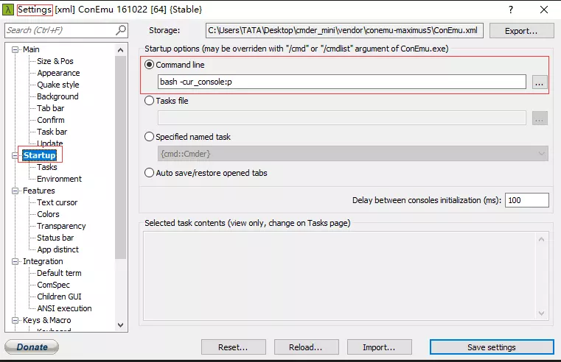
Task: Close the Settings dialog
Action: point(544,10)
